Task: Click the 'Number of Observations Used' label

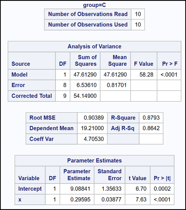Action: tap(88, 25)
